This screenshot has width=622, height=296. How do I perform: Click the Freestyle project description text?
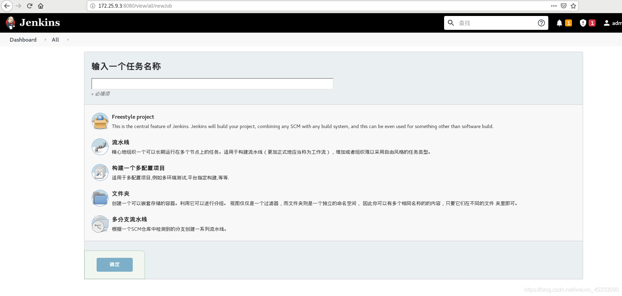[x=303, y=126]
